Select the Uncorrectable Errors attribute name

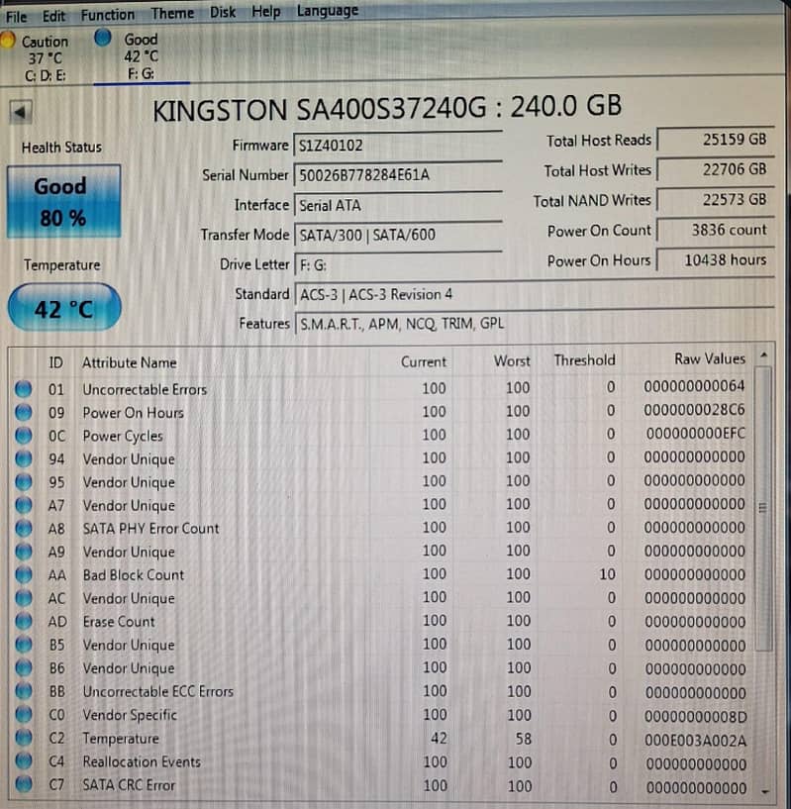[x=145, y=389]
